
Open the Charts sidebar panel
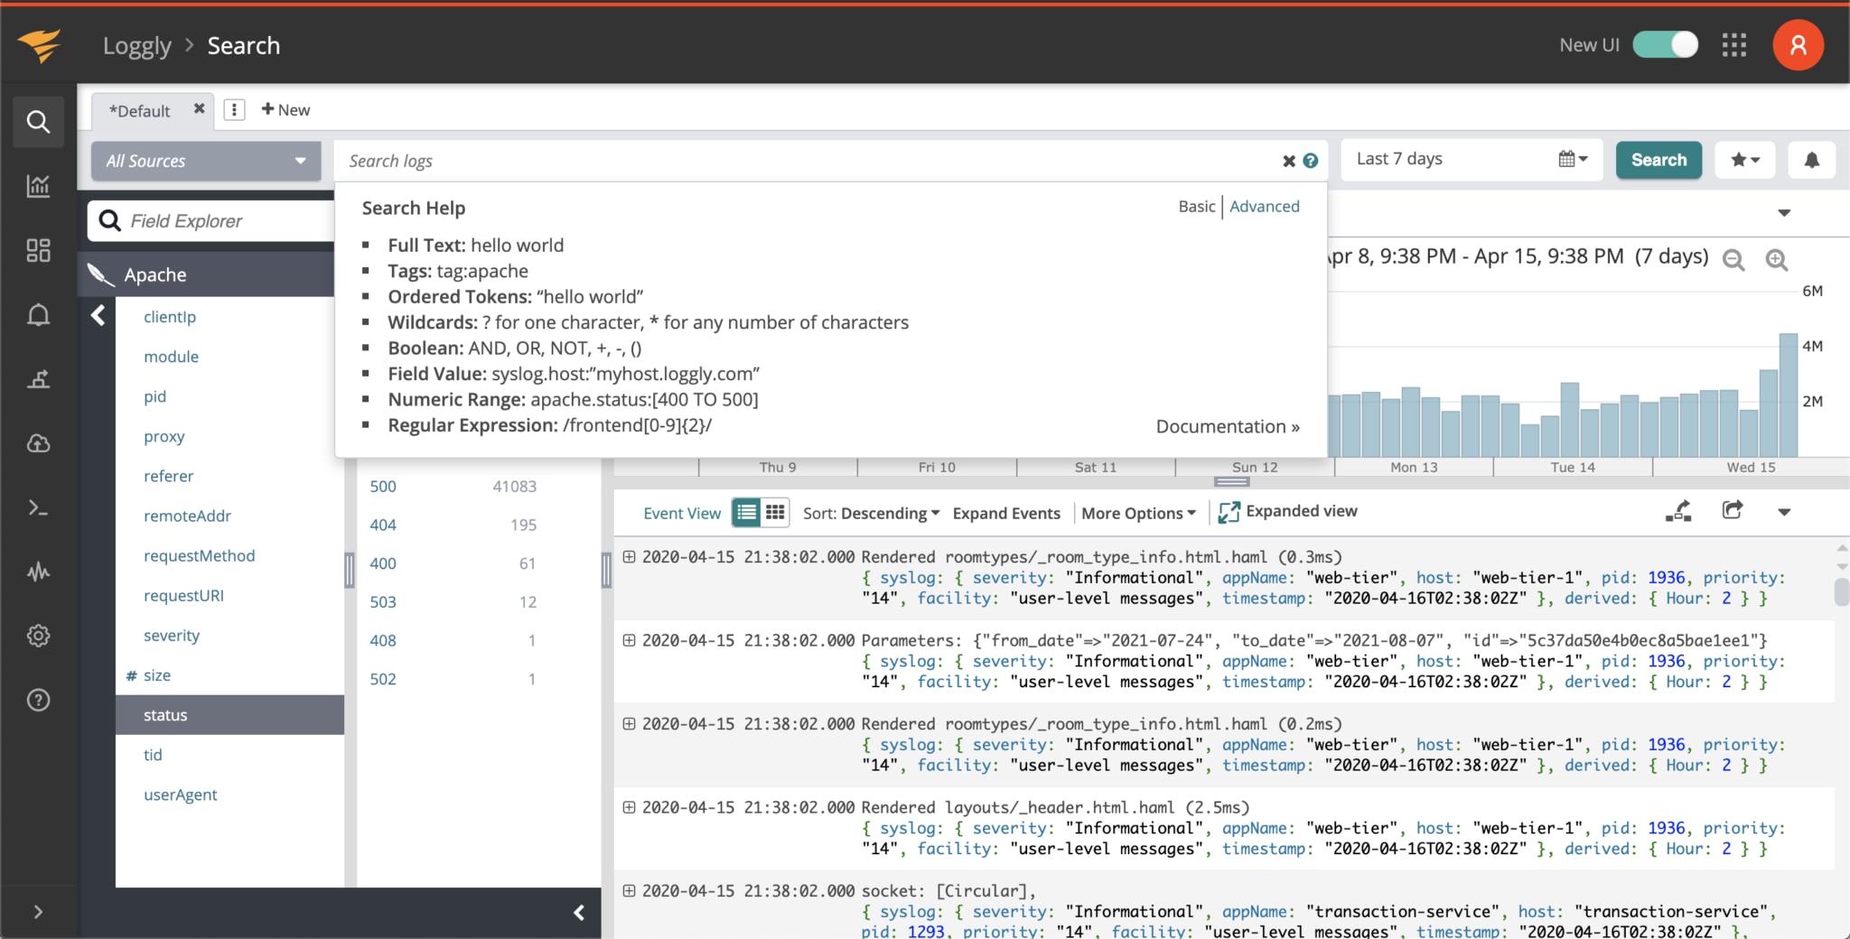tap(39, 187)
